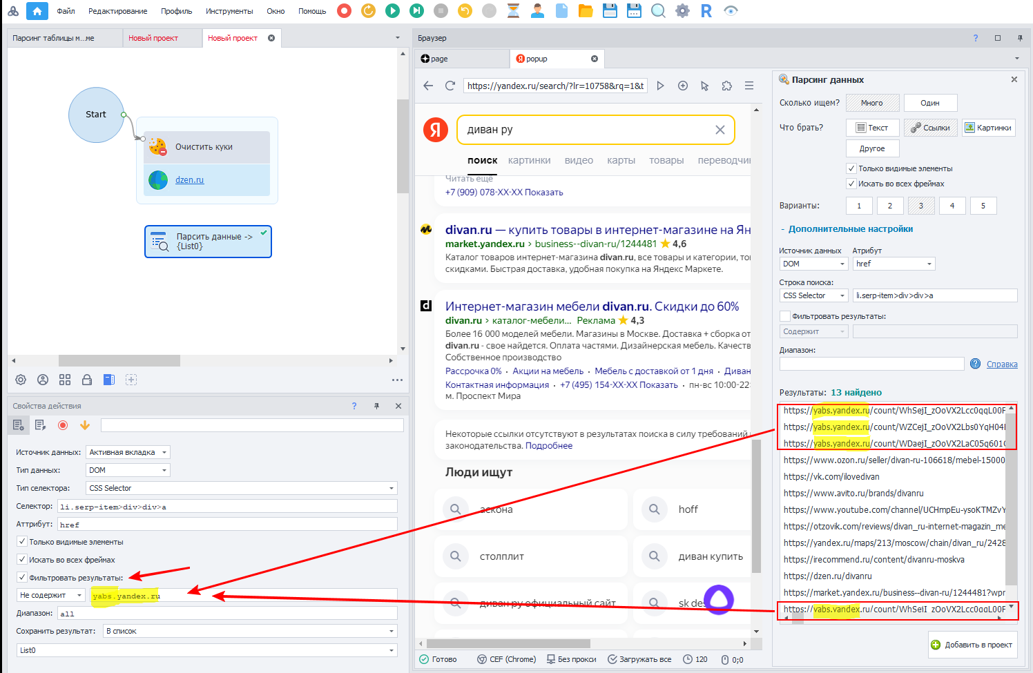Viewport: 1033px width, 673px height.
Task: Click the circled plus icon in the browser toolbar
Action: point(683,86)
